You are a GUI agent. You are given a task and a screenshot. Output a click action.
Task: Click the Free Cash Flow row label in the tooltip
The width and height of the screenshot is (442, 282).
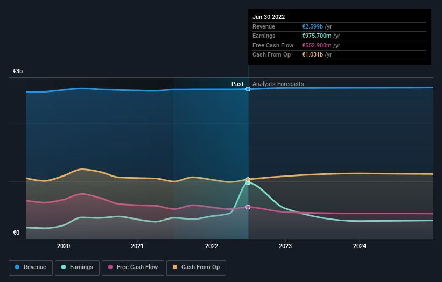tap(273, 45)
